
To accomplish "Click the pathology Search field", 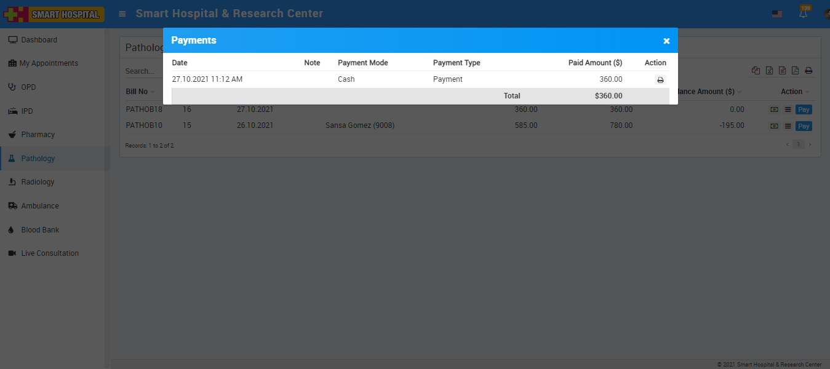I will coord(142,71).
